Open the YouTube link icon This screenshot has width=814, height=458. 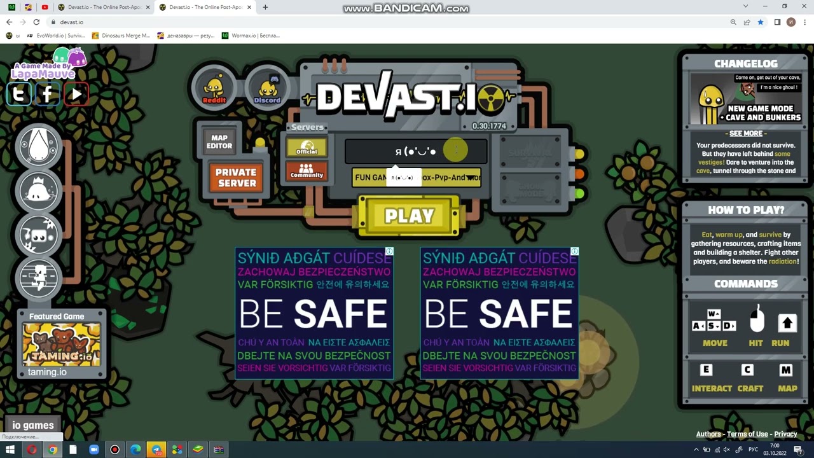click(76, 95)
